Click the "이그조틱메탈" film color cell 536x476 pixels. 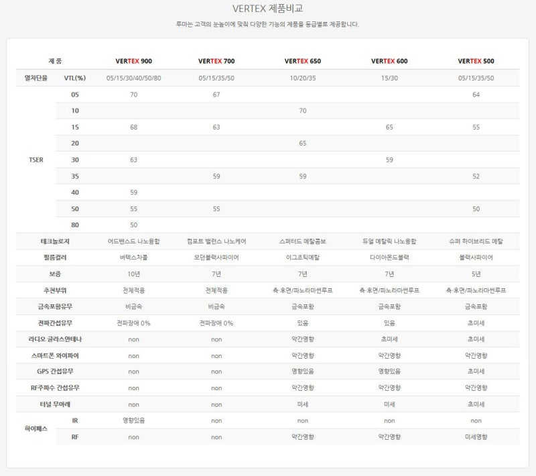coord(303,257)
